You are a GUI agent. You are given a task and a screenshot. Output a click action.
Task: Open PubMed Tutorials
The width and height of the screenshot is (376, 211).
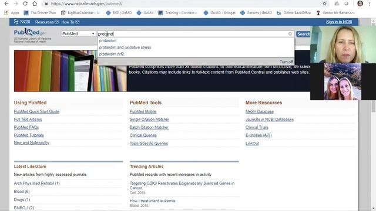pyautogui.click(x=29, y=135)
